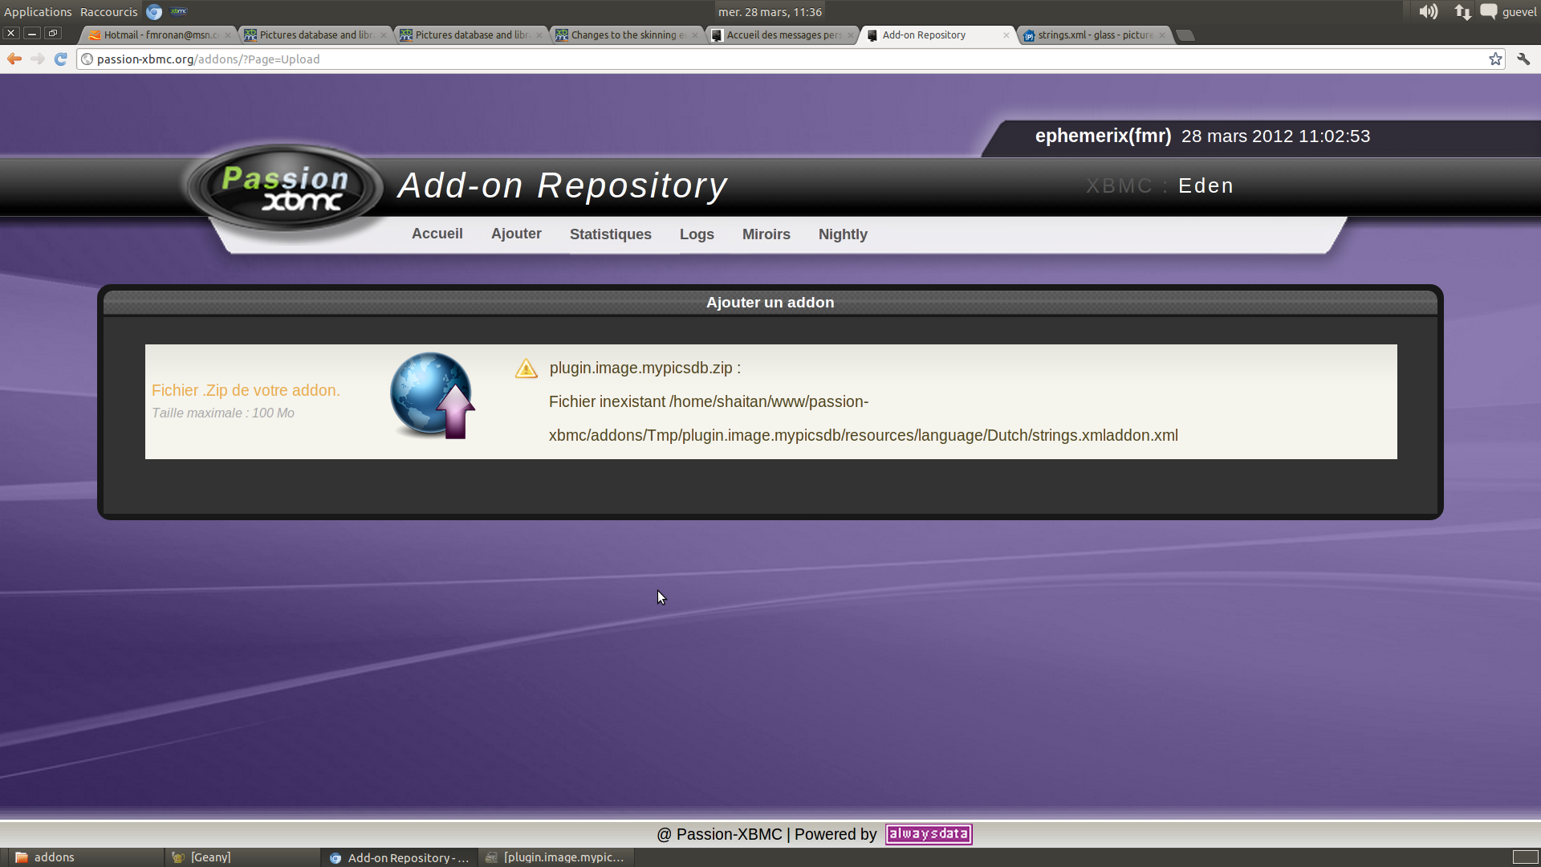
Task: Close the strings.xml glass tab
Action: click(x=1161, y=35)
